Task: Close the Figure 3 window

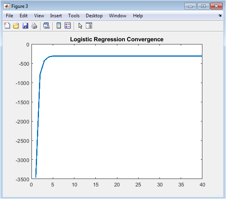Action: [x=216, y=6]
